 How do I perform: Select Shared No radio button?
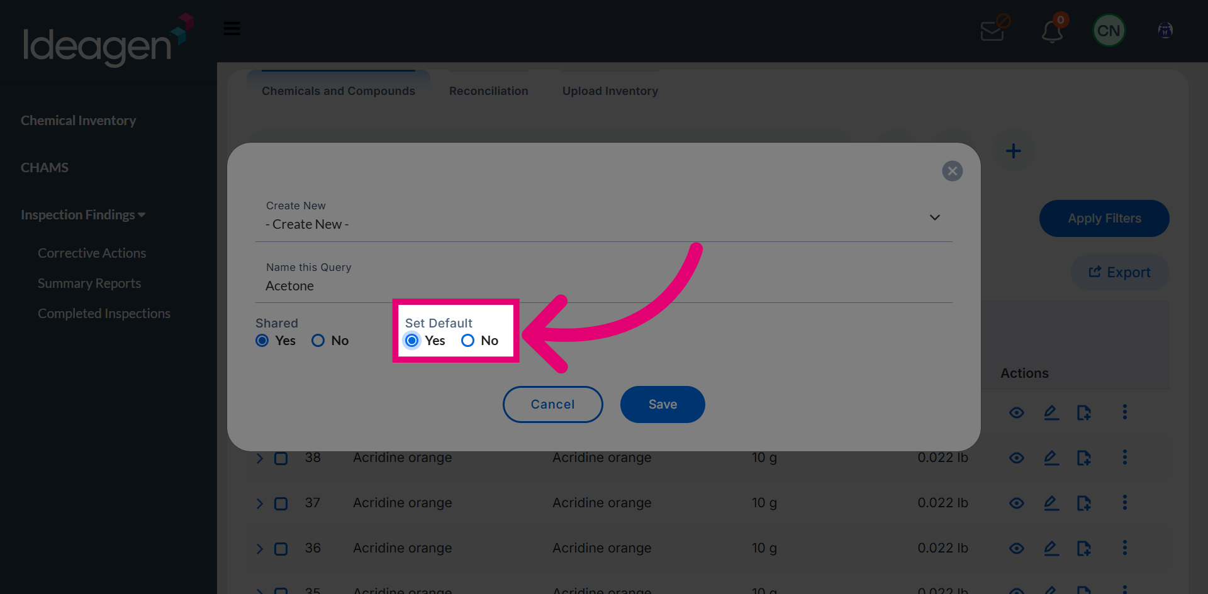[318, 340]
